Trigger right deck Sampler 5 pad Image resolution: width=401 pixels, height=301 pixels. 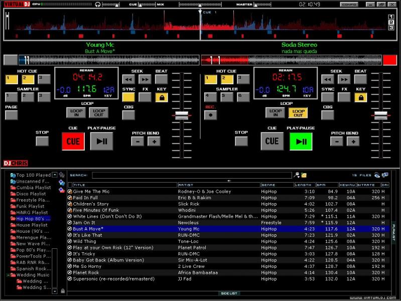(227, 97)
